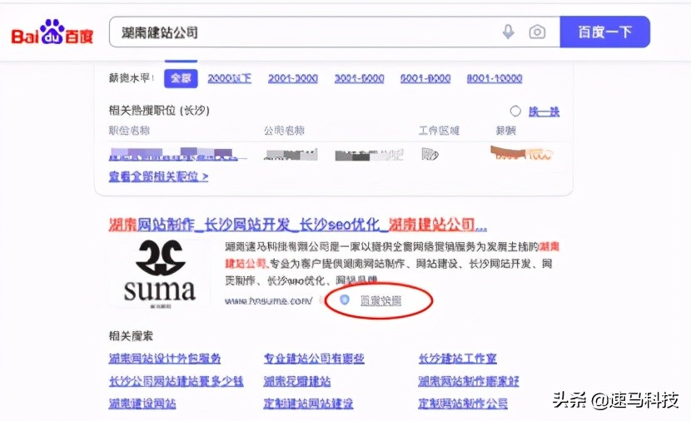Click the shield icon beside 百度快照
The width and height of the screenshot is (691, 421).
(x=345, y=300)
